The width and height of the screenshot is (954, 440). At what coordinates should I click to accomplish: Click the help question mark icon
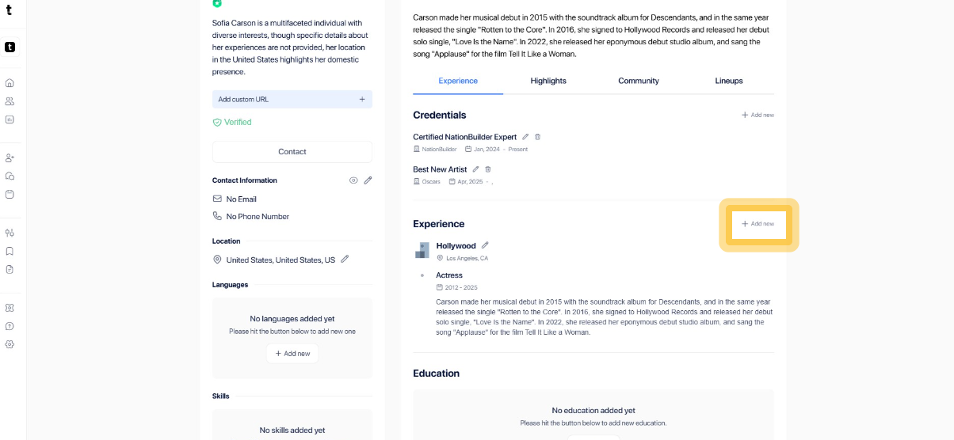point(10,326)
